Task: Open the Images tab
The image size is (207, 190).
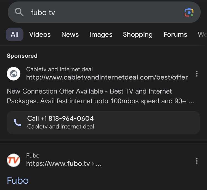Action: 101,34
